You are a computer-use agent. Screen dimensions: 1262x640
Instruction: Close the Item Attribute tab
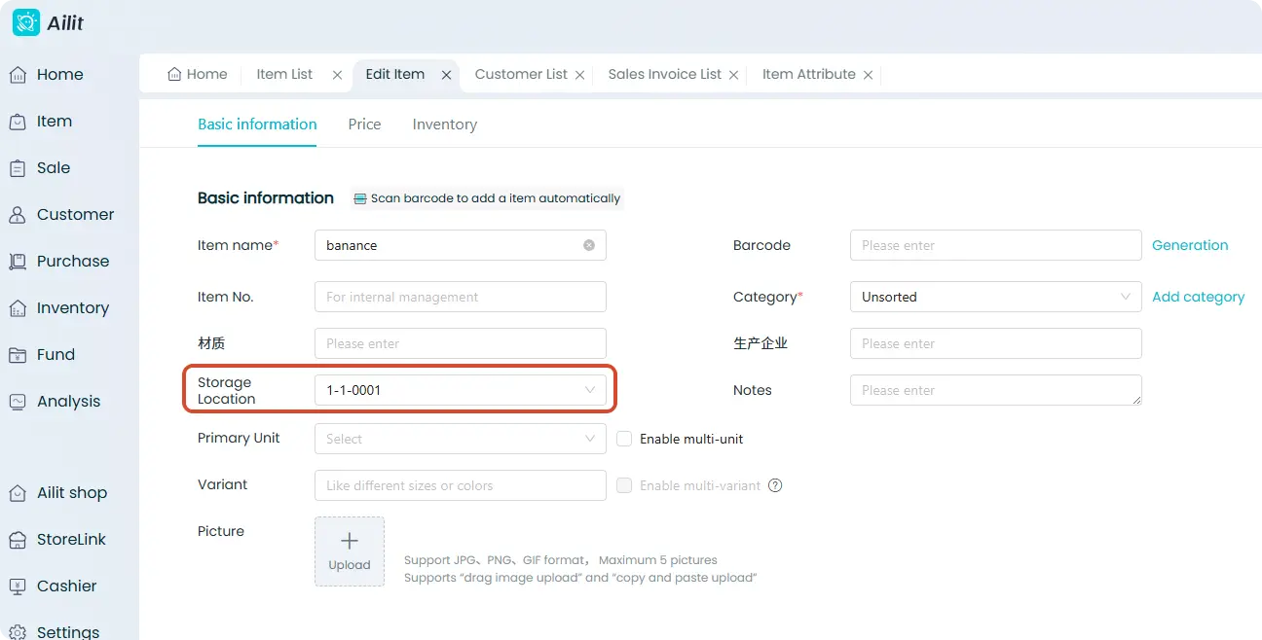click(868, 75)
